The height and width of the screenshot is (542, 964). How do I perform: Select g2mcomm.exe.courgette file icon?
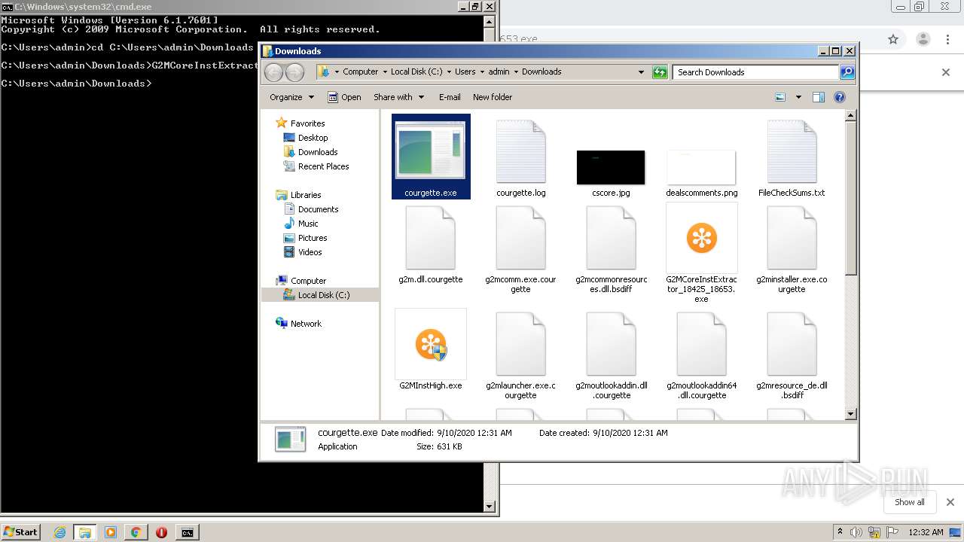coord(520,238)
